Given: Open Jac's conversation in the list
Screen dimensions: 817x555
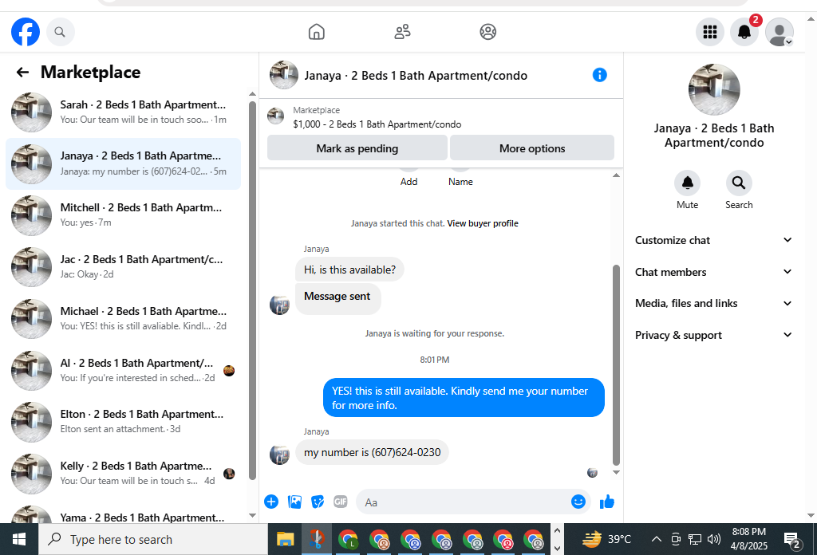Looking at the screenshot, I should [x=124, y=266].
